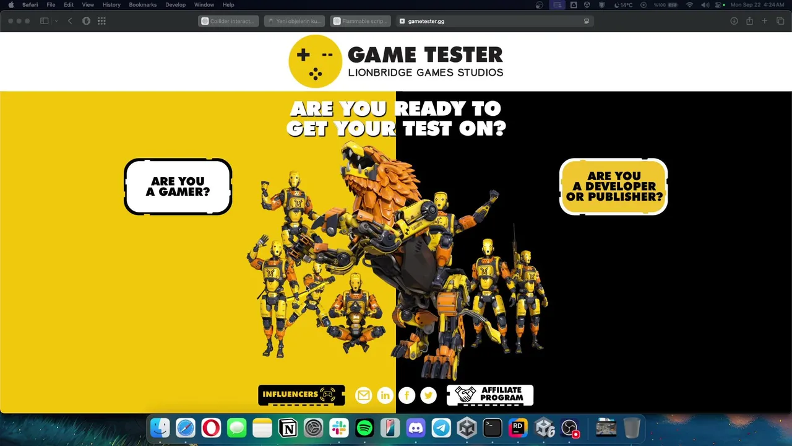Show downloads in Safari toolbar
792x446 pixels.
[734, 21]
